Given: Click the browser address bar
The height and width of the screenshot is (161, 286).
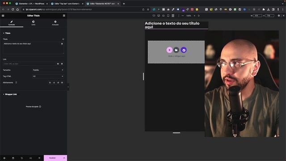Looking at the screenshot, I should pyautogui.click(x=82, y=9).
